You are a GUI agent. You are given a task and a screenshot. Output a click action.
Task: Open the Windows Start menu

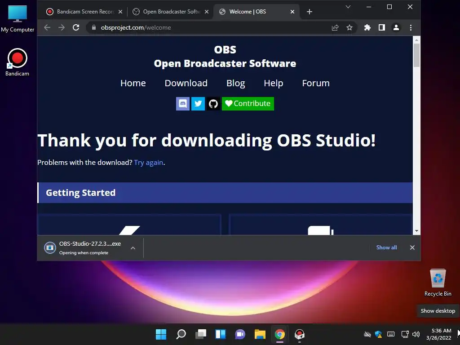click(x=161, y=334)
